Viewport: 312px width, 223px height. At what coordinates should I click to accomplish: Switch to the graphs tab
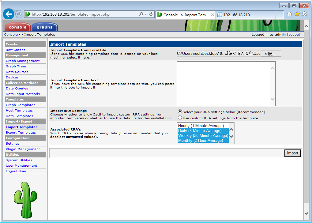[45, 27]
